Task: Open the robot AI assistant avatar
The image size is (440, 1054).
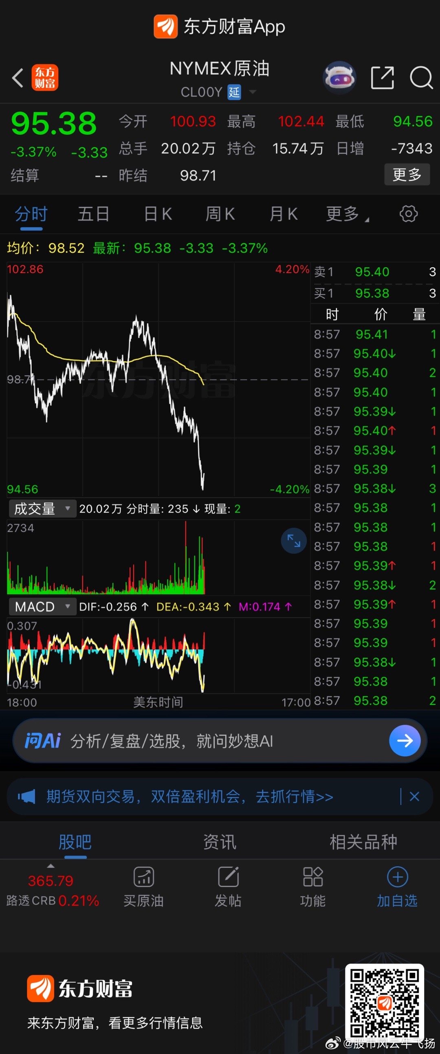Action: (x=339, y=77)
